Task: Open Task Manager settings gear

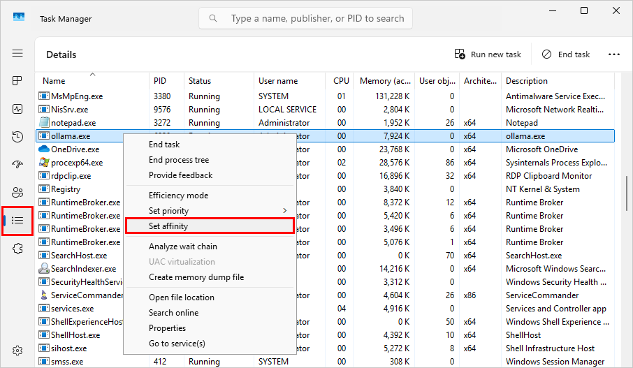Action: pyautogui.click(x=17, y=351)
